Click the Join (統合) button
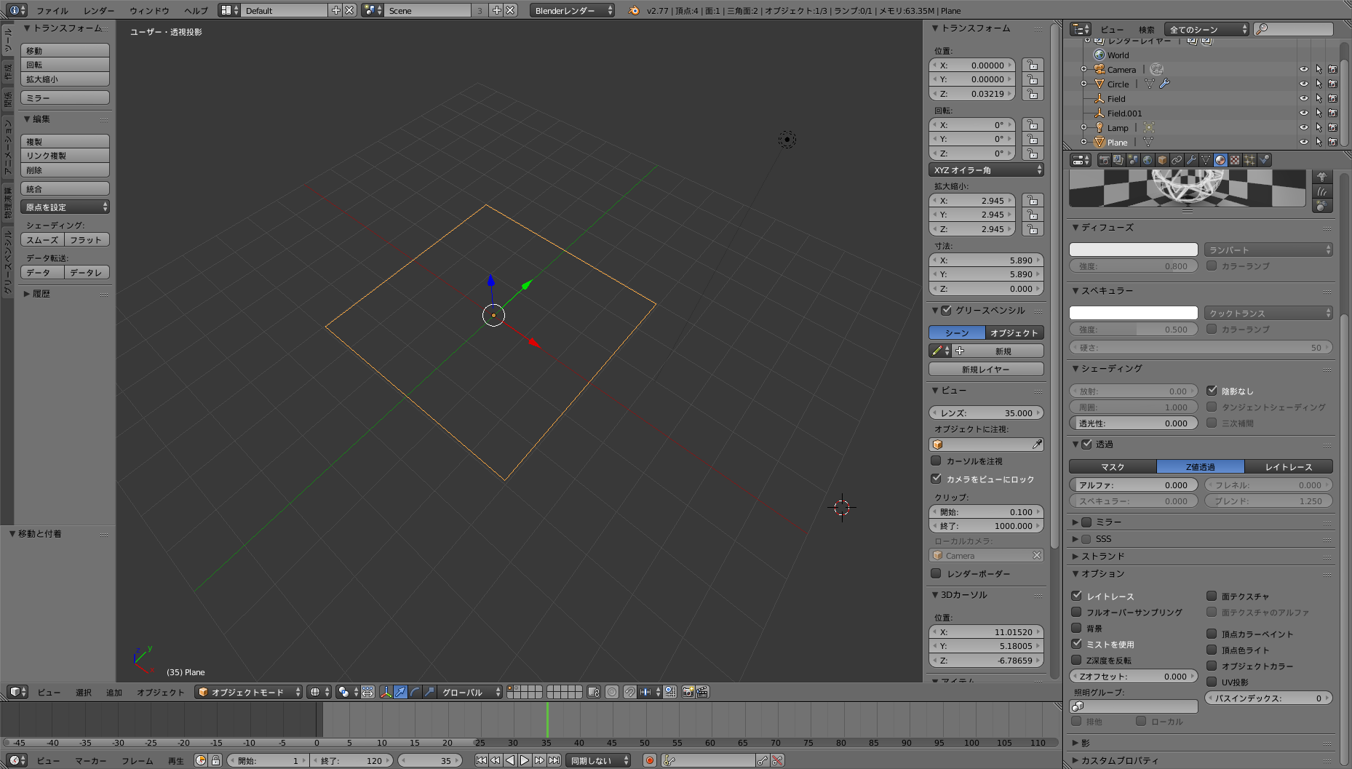The image size is (1352, 769). pos(65,188)
